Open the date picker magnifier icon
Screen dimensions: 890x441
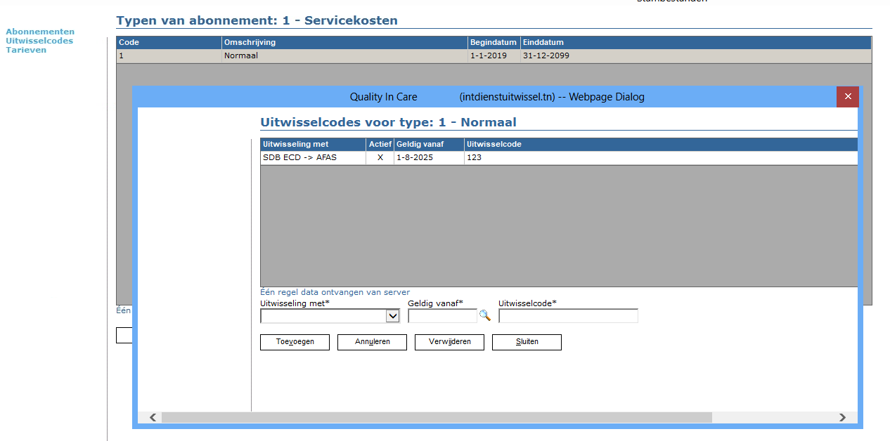point(484,316)
